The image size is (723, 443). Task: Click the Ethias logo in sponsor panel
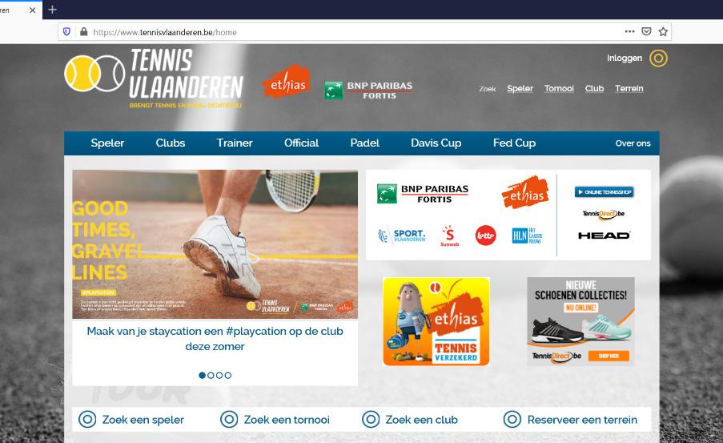[525, 192]
